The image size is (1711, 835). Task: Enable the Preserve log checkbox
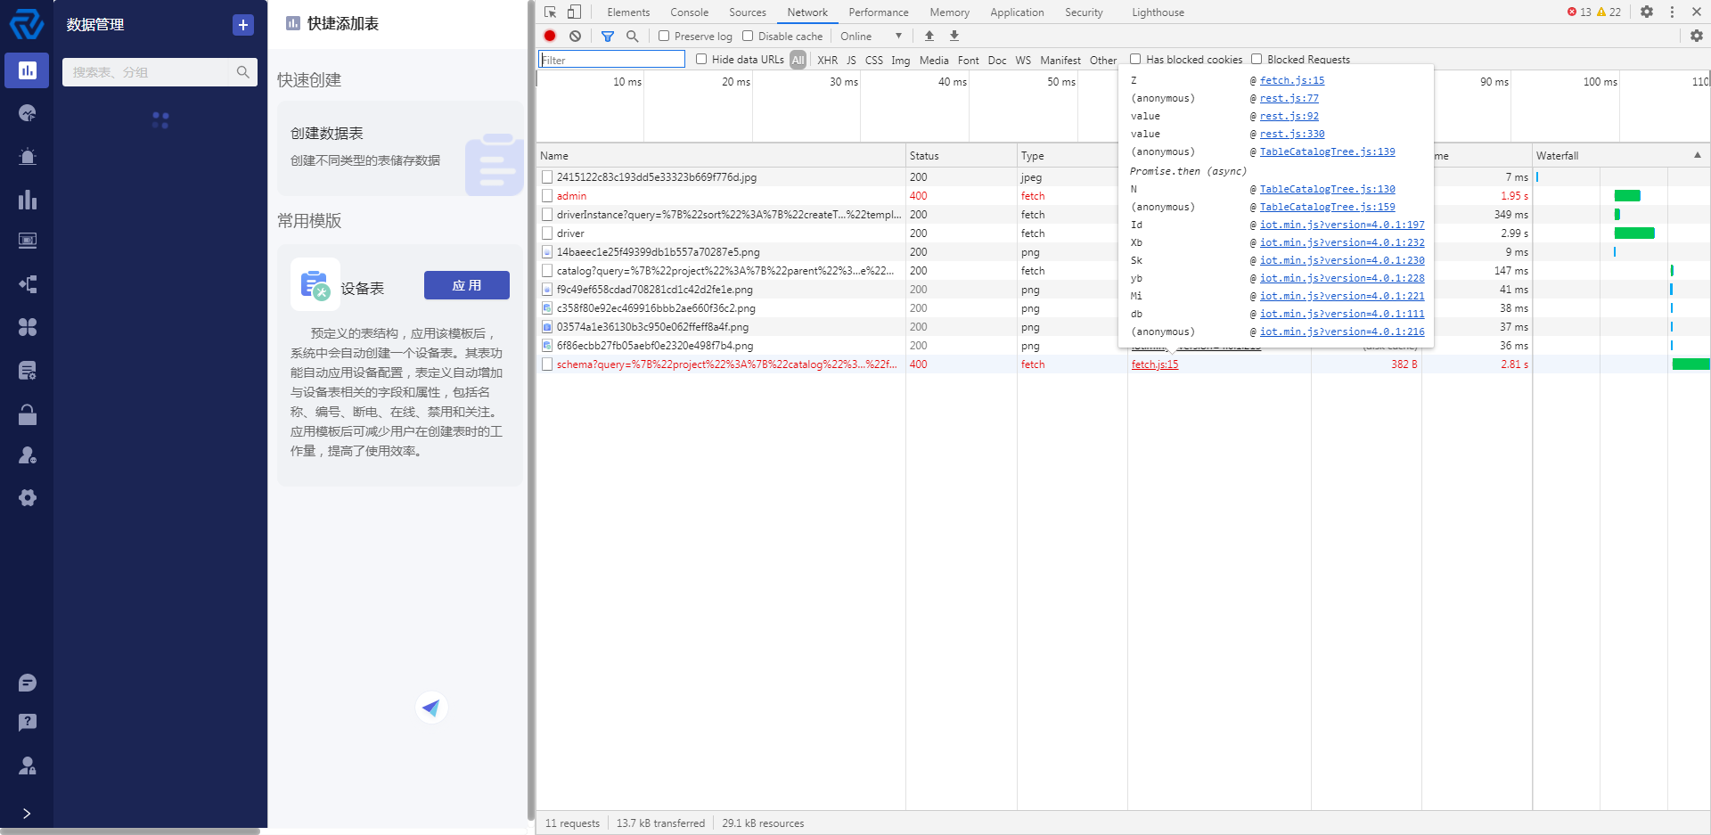pos(664,36)
